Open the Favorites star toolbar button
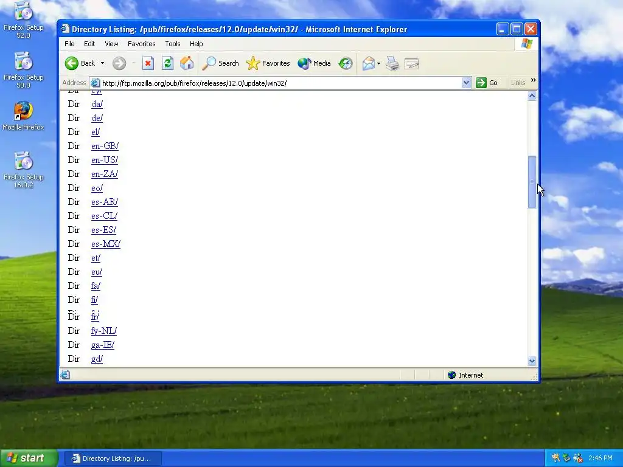623x467 pixels. click(x=268, y=63)
